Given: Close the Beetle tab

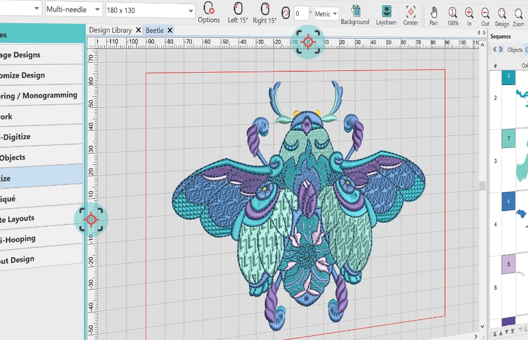Looking at the screenshot, I should (x=169, y=30).
